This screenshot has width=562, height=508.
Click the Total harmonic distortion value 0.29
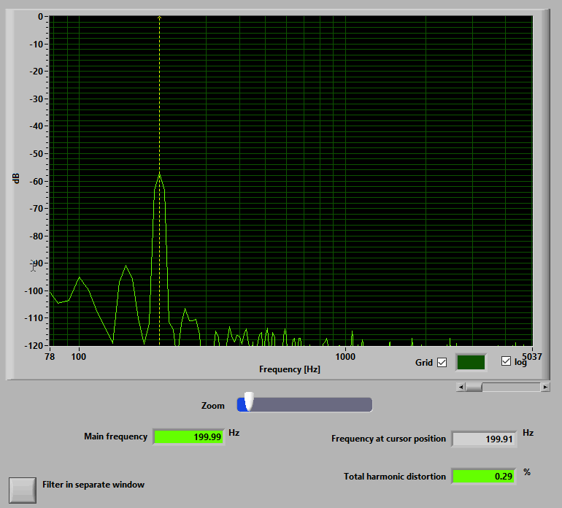pyautogui.click(x=483, y=477)
